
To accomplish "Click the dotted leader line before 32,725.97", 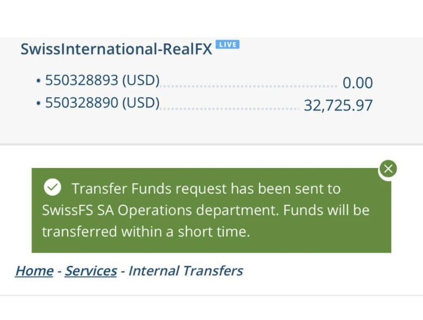I will coord(229,108).
